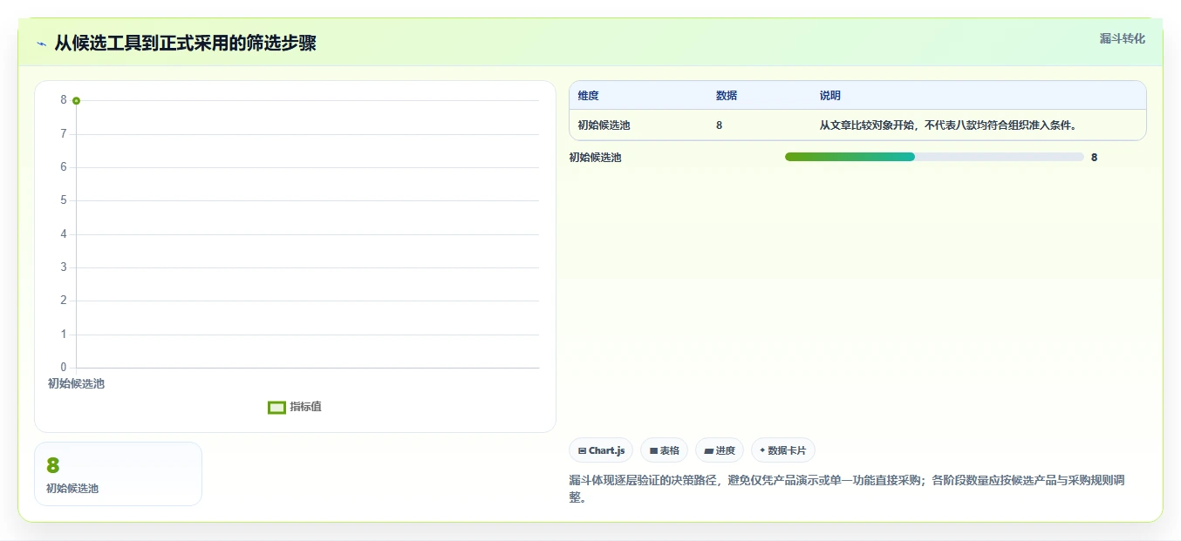The image size is (1181, 541).
Task: Click the 维度 column header
Action: [x=589, y=96]
